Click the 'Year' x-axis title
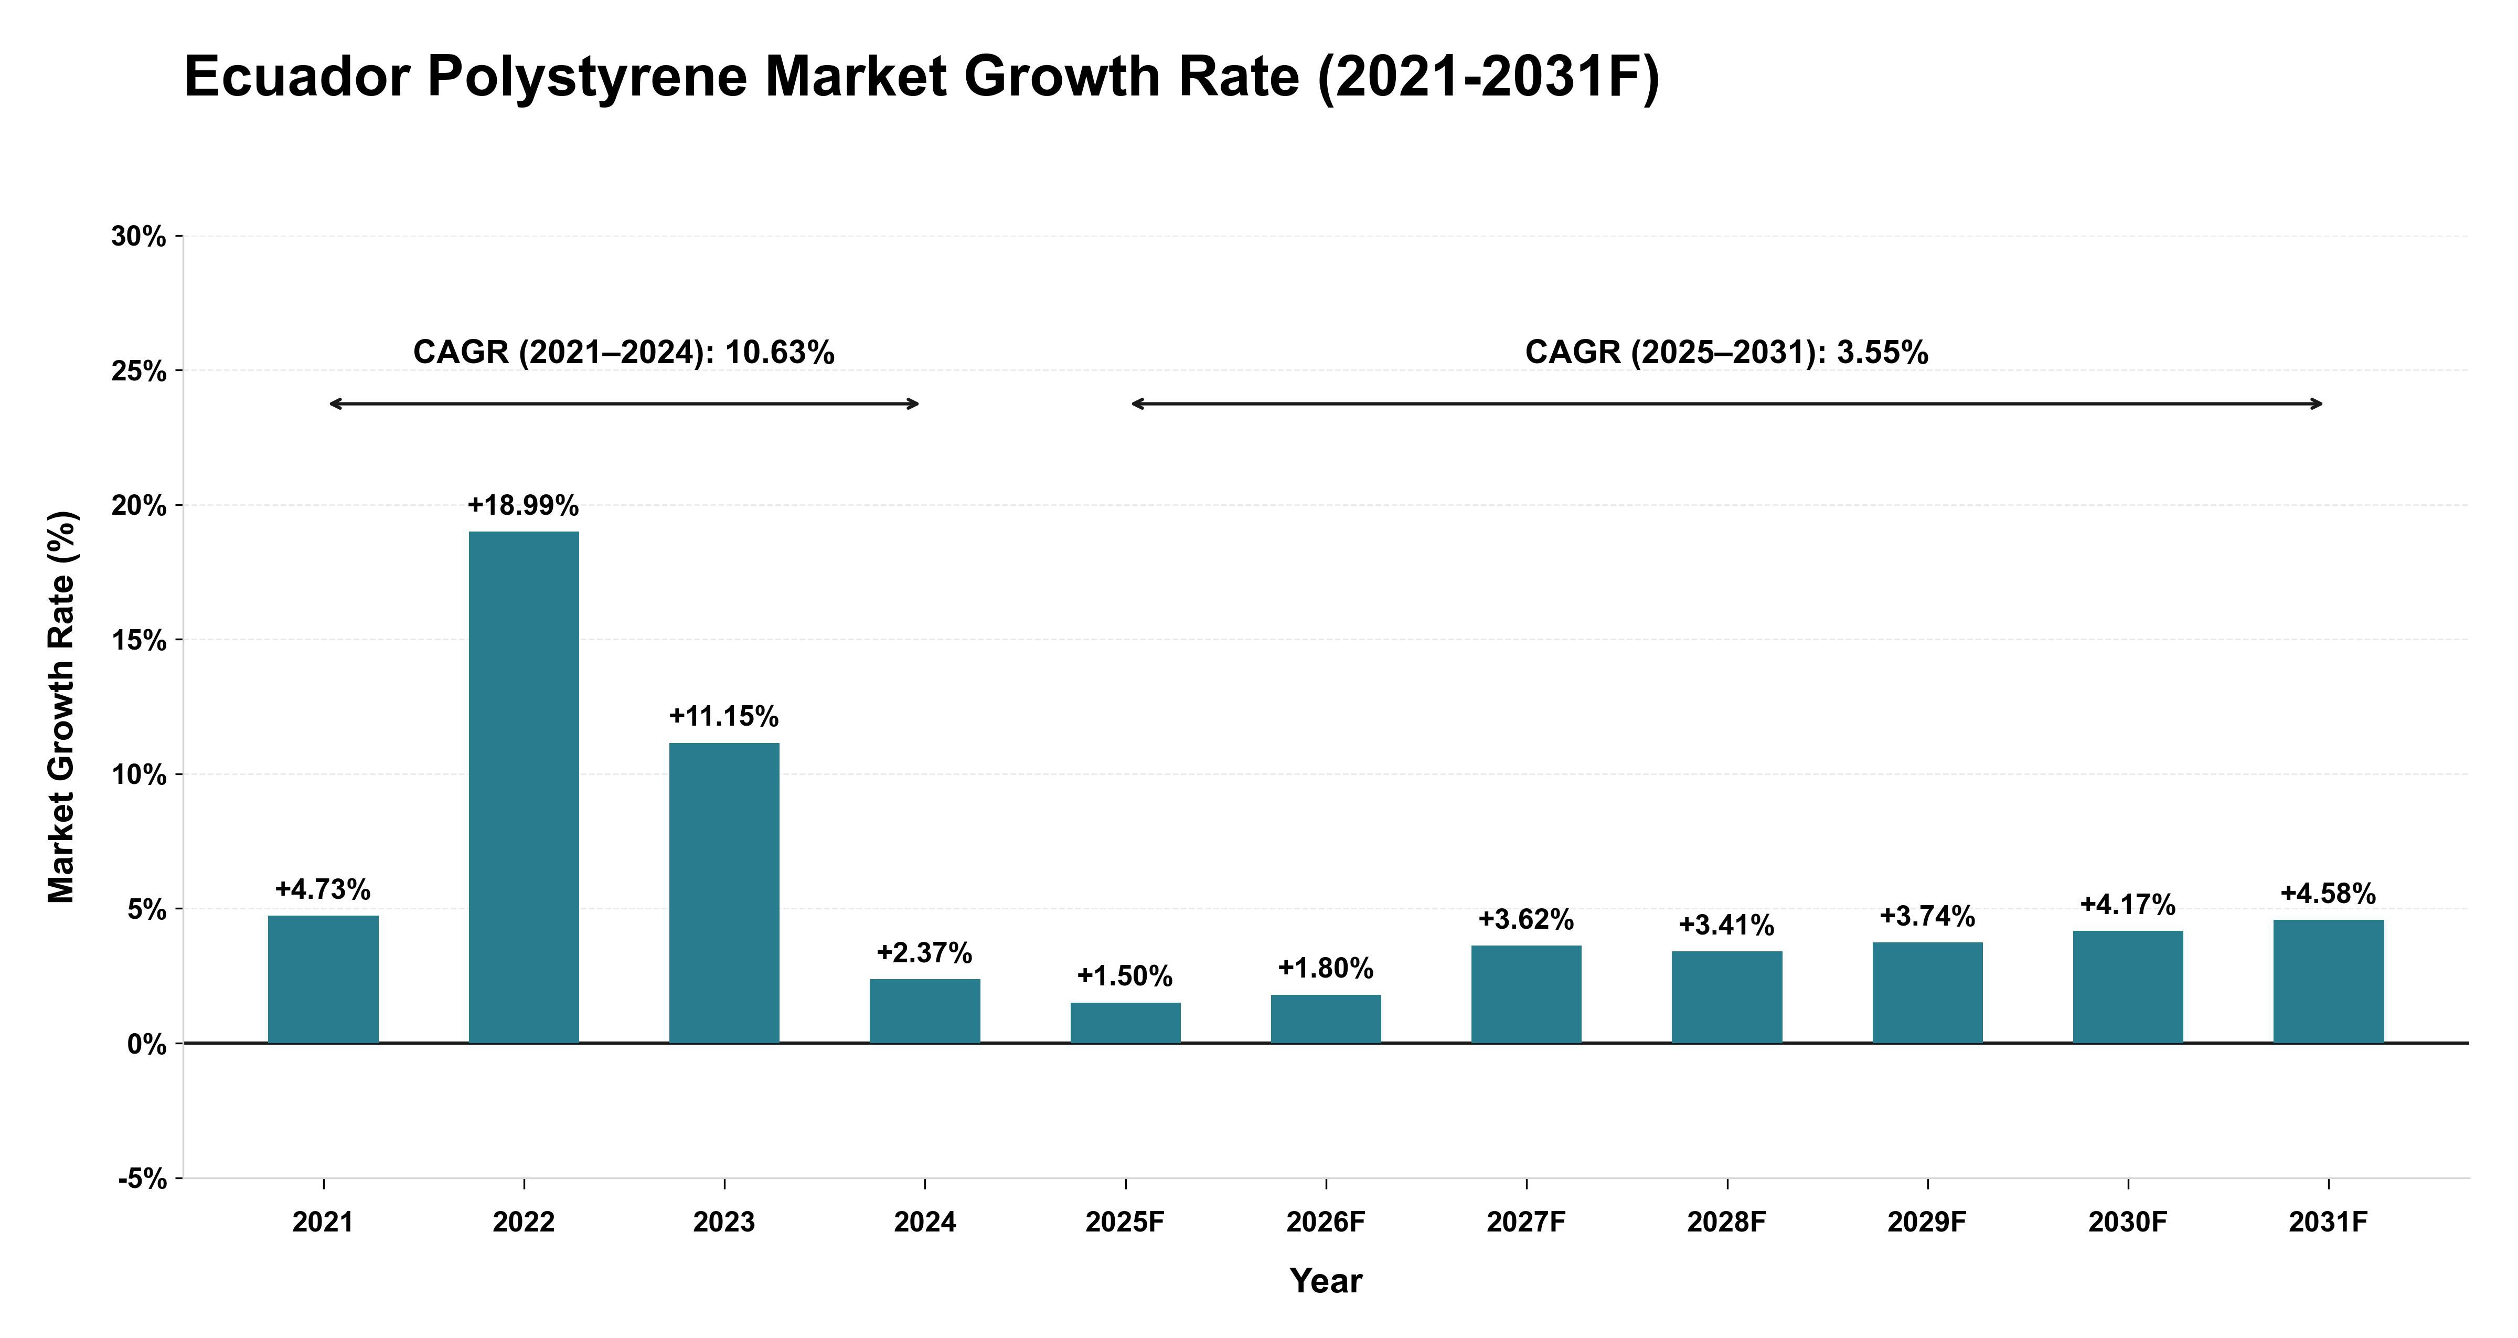This screenshot has height=1338, width=2518. click(1326, 1281)
